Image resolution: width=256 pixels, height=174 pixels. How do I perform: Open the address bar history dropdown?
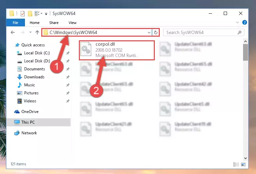click(149, 32)
